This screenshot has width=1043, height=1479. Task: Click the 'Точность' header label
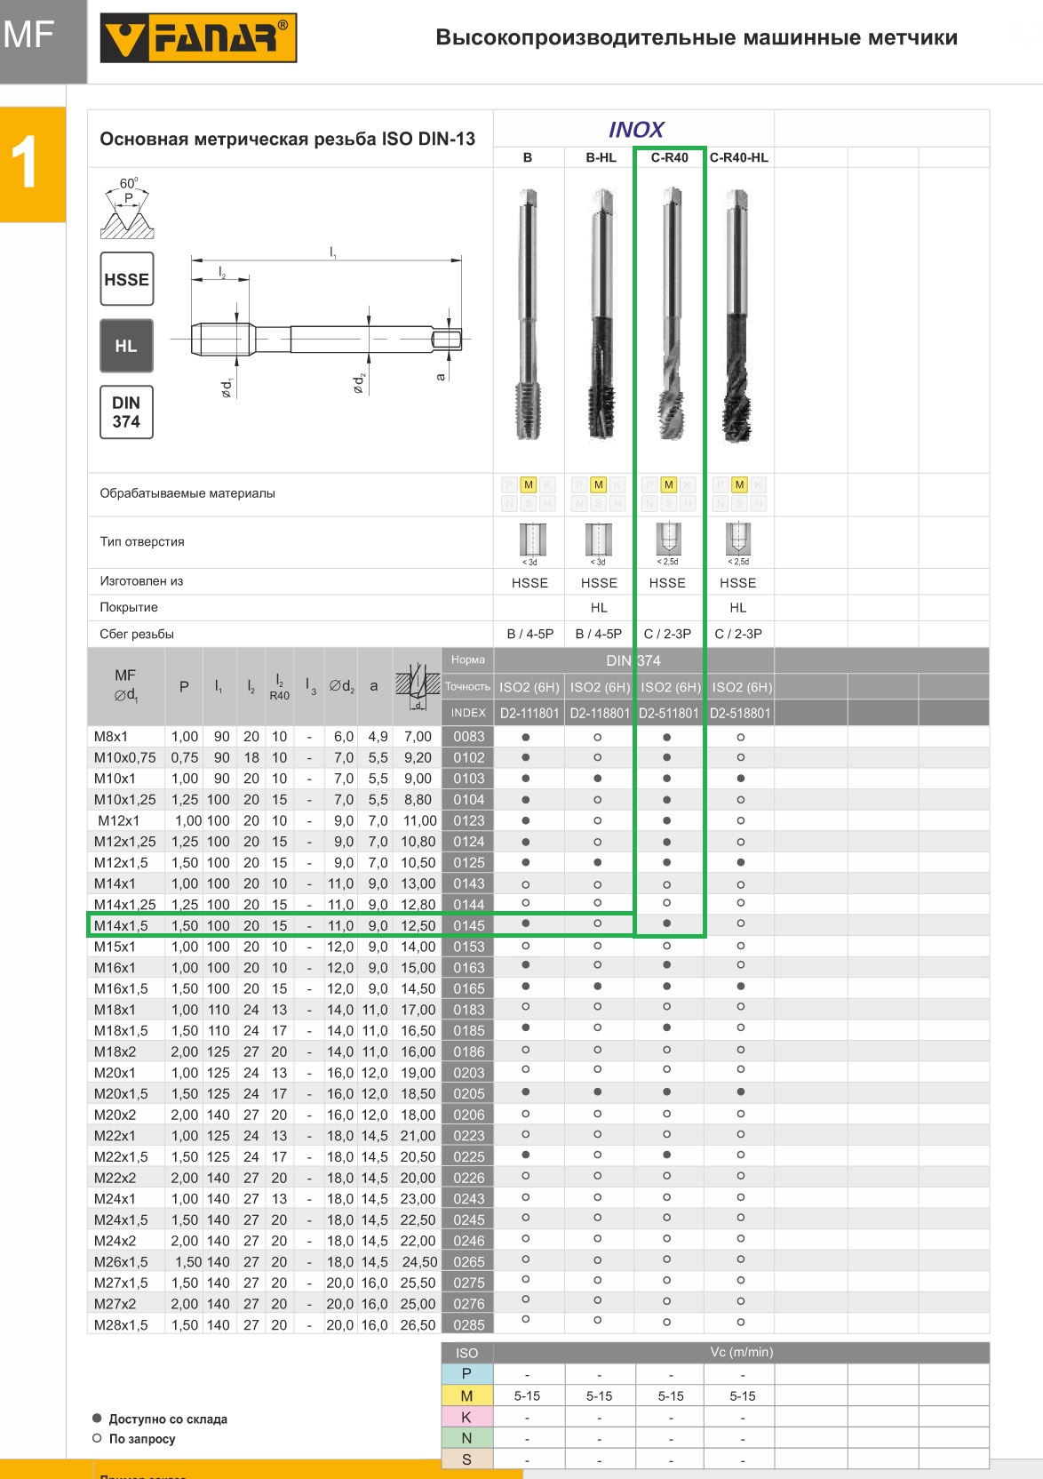[467, 686]
